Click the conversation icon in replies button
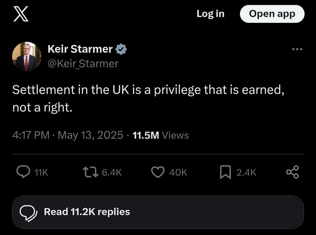The height and width of the screenshot is (235, 316). tap(28, 212)
